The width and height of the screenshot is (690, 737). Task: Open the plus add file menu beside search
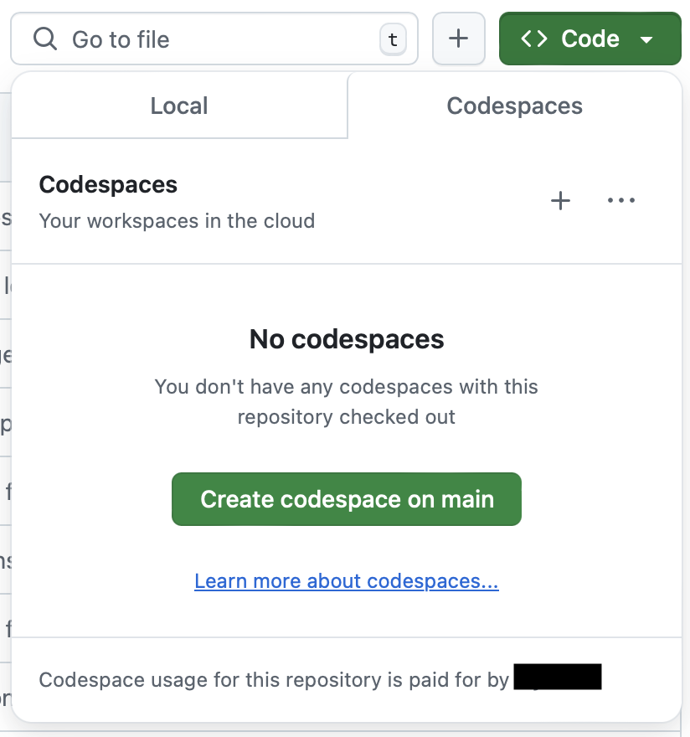click(458, 39)
